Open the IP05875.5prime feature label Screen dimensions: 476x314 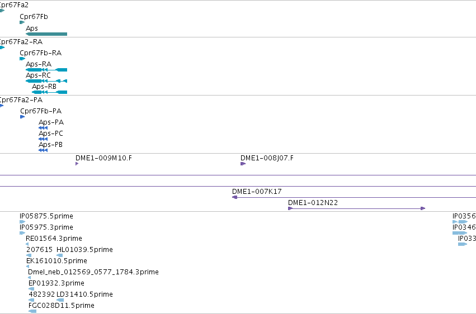(46, 216)
